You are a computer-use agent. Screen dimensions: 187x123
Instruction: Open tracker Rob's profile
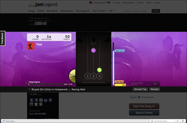point(31,114)
